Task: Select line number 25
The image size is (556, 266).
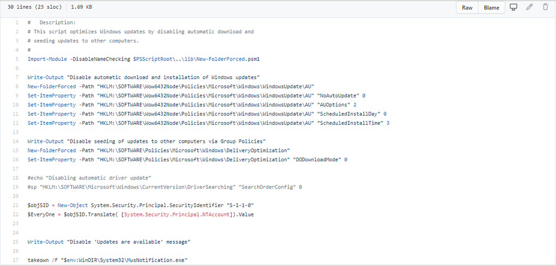Action: (x=16, y=241)
